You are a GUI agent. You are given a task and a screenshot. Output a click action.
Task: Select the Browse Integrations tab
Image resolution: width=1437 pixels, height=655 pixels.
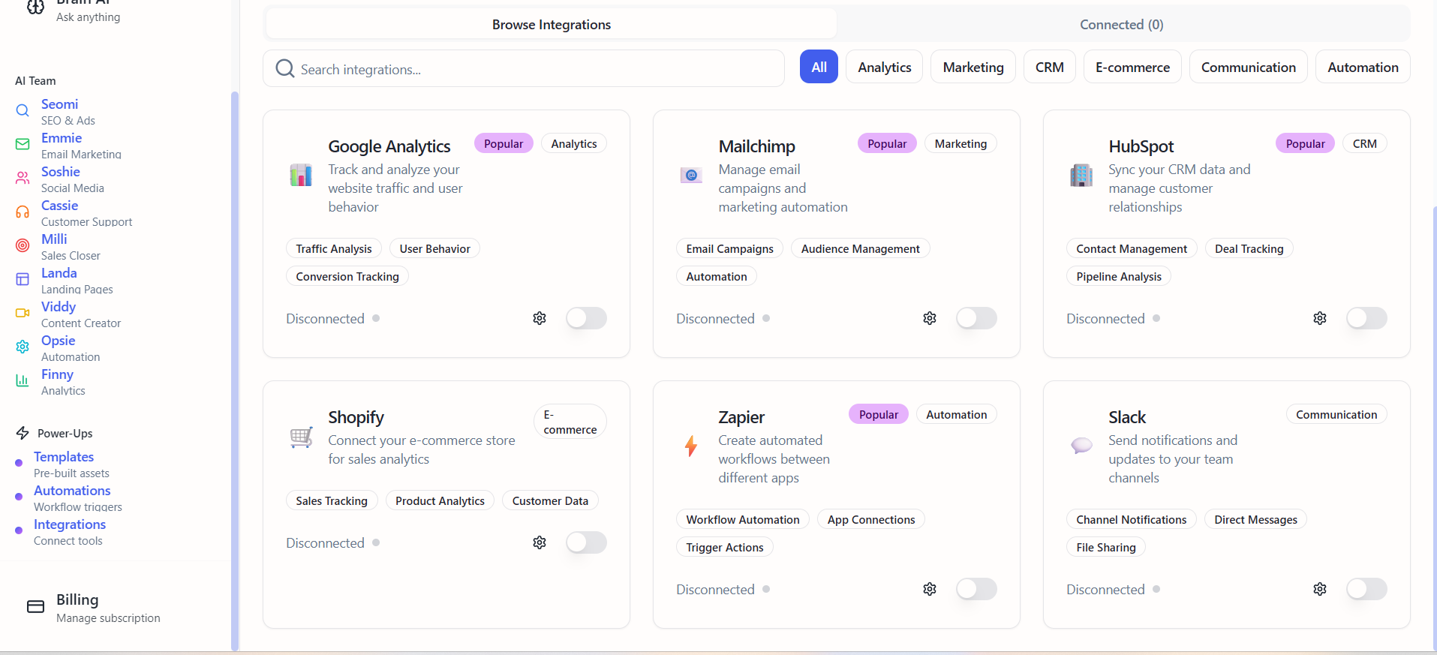point(552,25)
